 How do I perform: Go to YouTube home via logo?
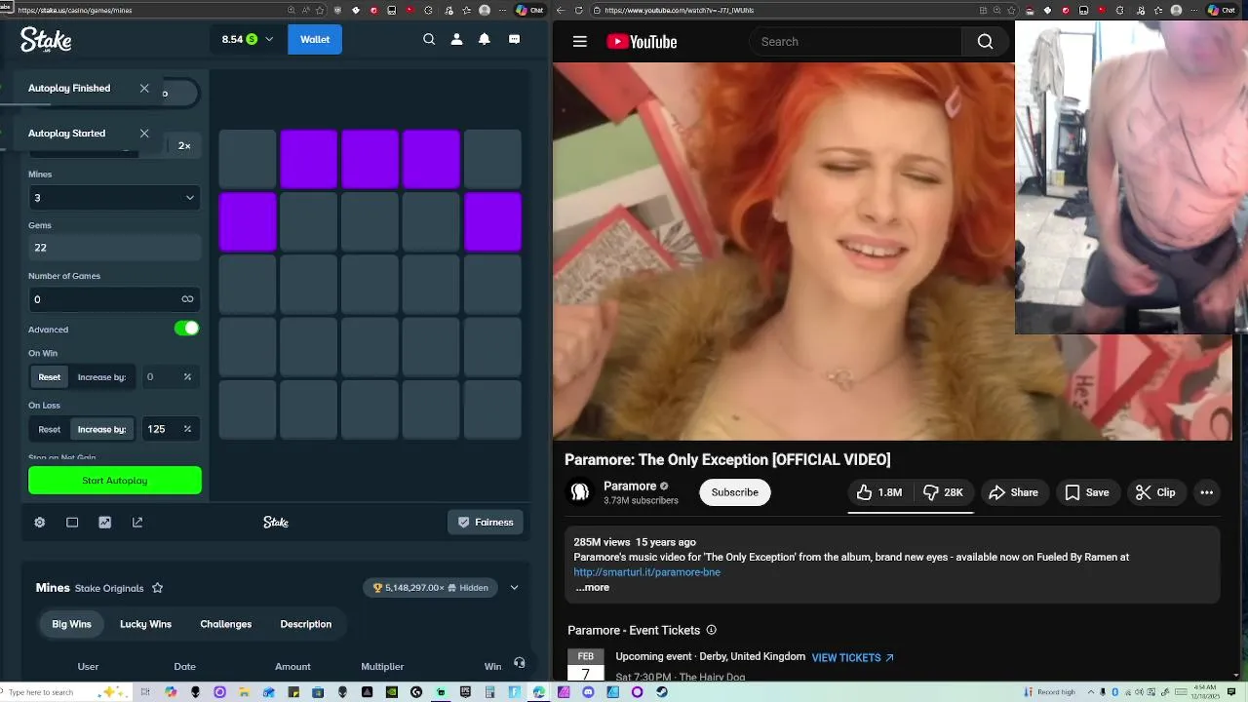click(x=642, y=42)
